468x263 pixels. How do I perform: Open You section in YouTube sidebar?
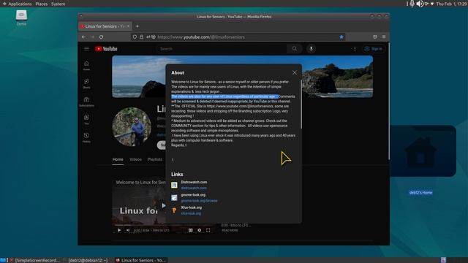[x=86, y=120]
